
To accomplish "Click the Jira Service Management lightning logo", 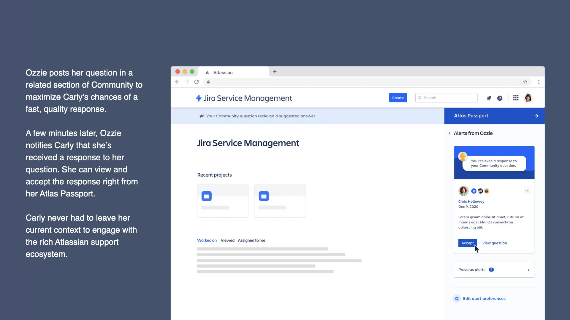I will click(199, 98).
